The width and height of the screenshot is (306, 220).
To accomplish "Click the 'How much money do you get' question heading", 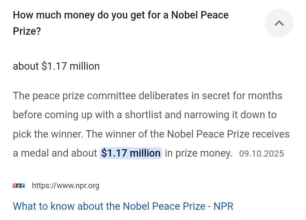I will 121,15.
